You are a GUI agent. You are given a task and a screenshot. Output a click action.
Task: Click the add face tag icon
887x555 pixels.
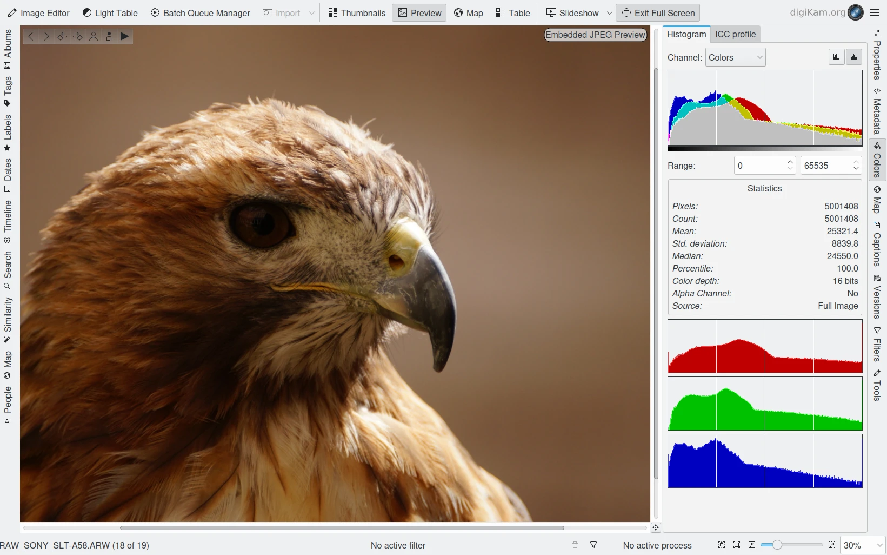(x=109, y=36)
